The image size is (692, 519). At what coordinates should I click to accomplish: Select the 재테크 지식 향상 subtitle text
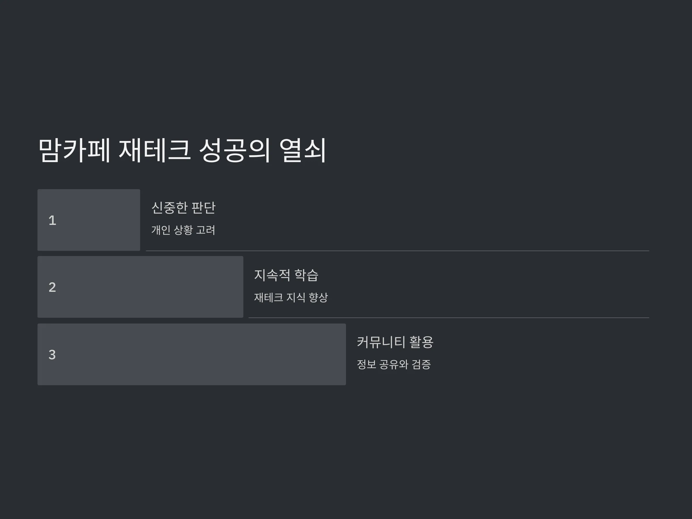(x=291, y=297)
